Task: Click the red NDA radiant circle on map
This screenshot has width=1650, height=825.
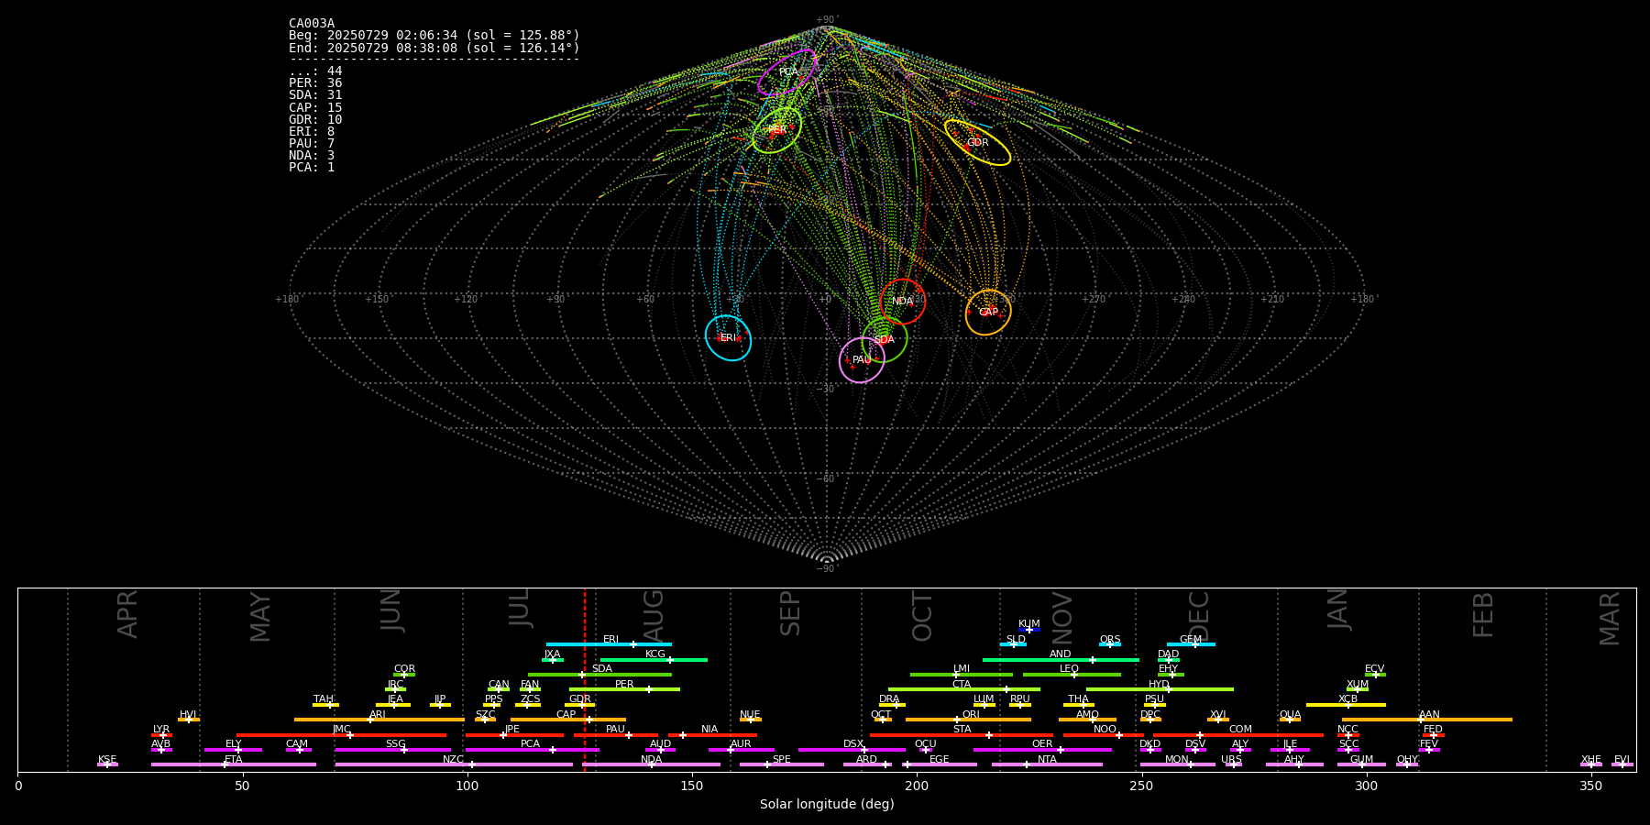Action: (903, 302)
